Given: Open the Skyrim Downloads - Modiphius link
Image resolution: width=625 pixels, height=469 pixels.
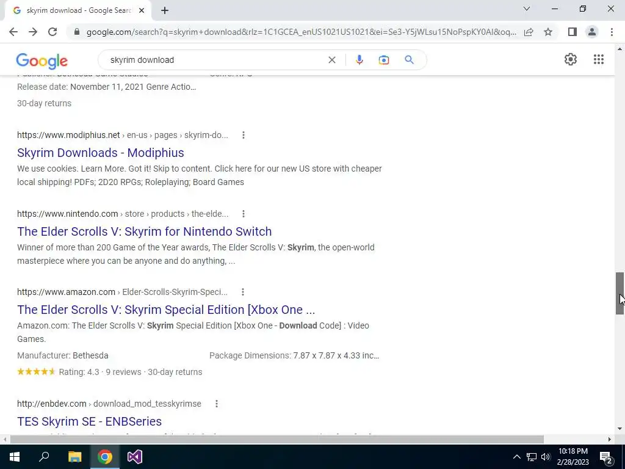Looking at the screenshot, I should coord(101,153).
